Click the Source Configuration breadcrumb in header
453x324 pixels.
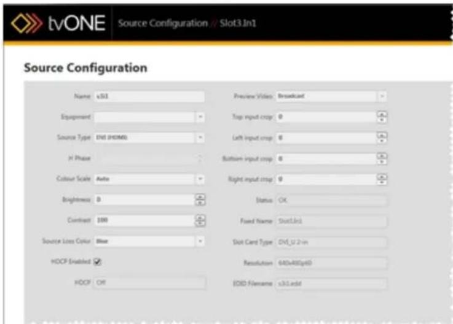163,23
